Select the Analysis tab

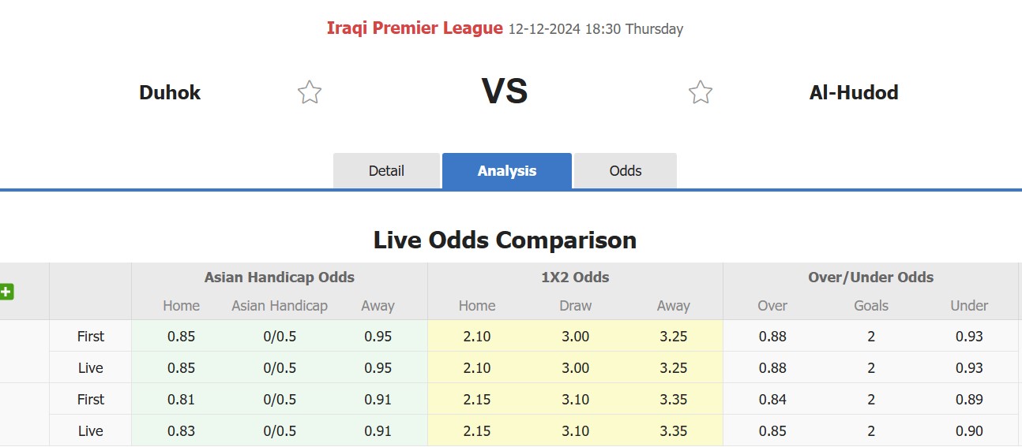(x=507, y=171)
